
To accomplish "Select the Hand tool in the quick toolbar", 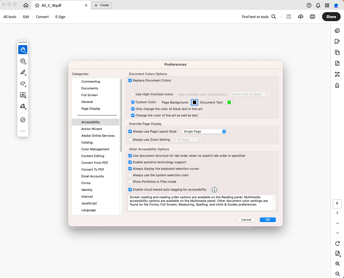I will click(x=23, y=50).
